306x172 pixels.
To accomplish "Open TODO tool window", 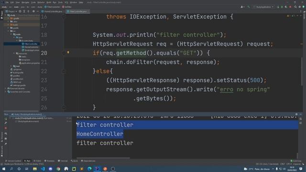I will pyautogui.click(x=37, y=161).
